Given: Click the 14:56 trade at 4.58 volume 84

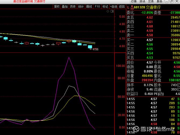Looking at the screenshot, I should 153,124.
